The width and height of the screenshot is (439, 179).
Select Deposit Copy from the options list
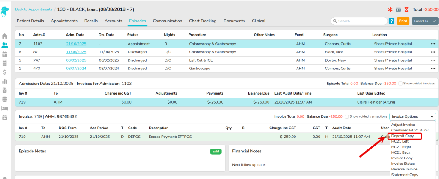402,136
